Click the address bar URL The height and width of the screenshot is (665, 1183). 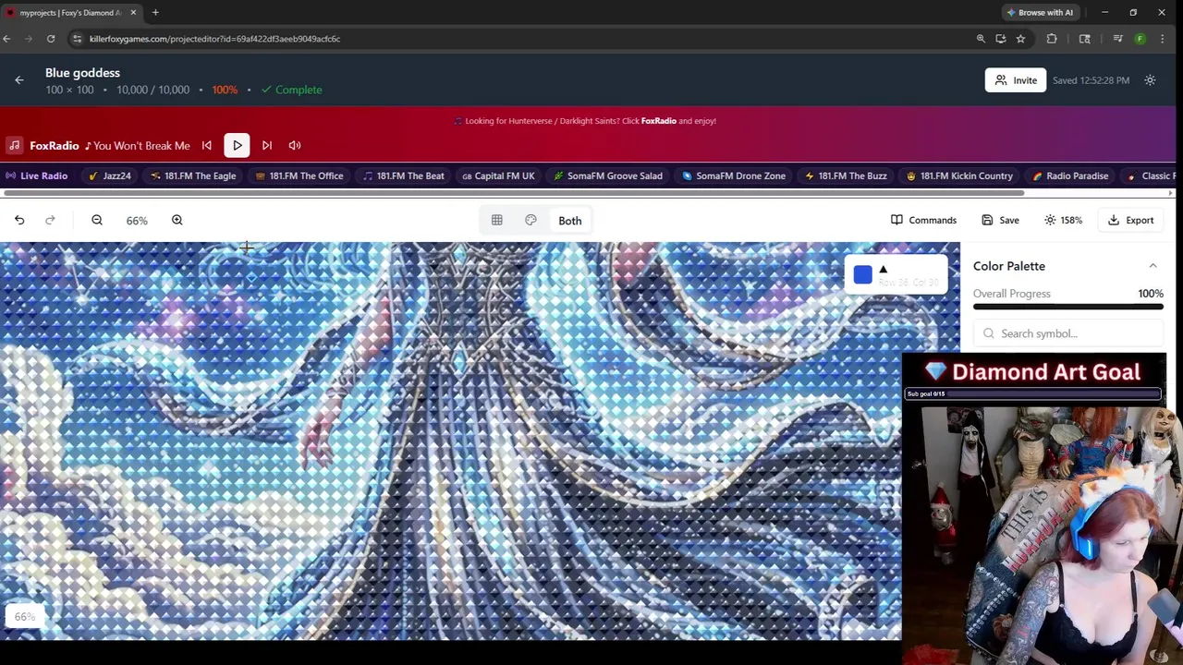point(214,39)
